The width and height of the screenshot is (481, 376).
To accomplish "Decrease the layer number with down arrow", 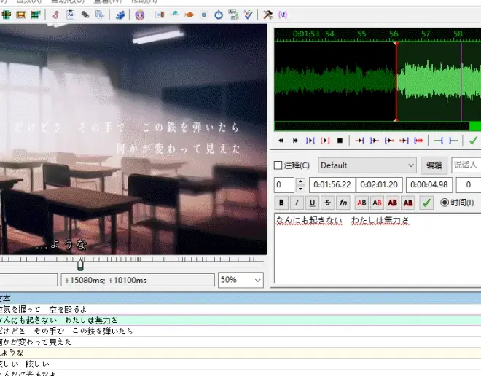I will tap(300, 189).
